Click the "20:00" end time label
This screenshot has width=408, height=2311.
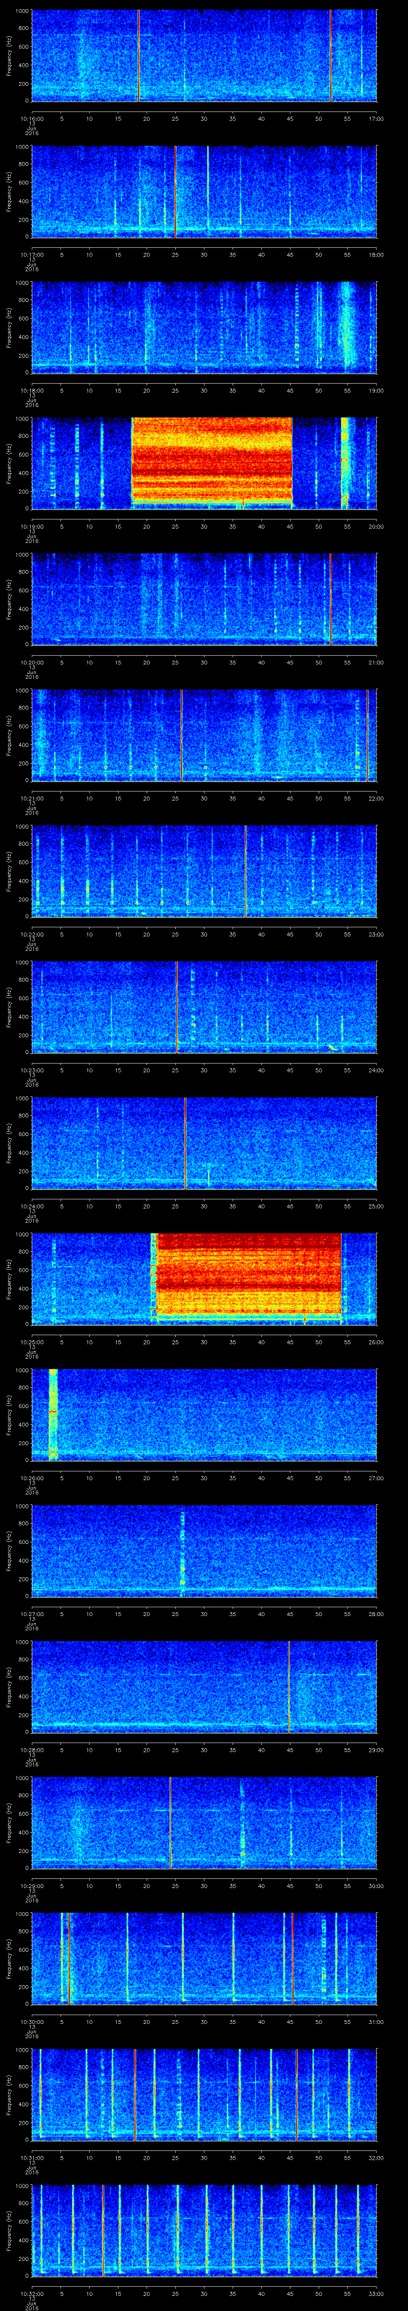[376, 527]
